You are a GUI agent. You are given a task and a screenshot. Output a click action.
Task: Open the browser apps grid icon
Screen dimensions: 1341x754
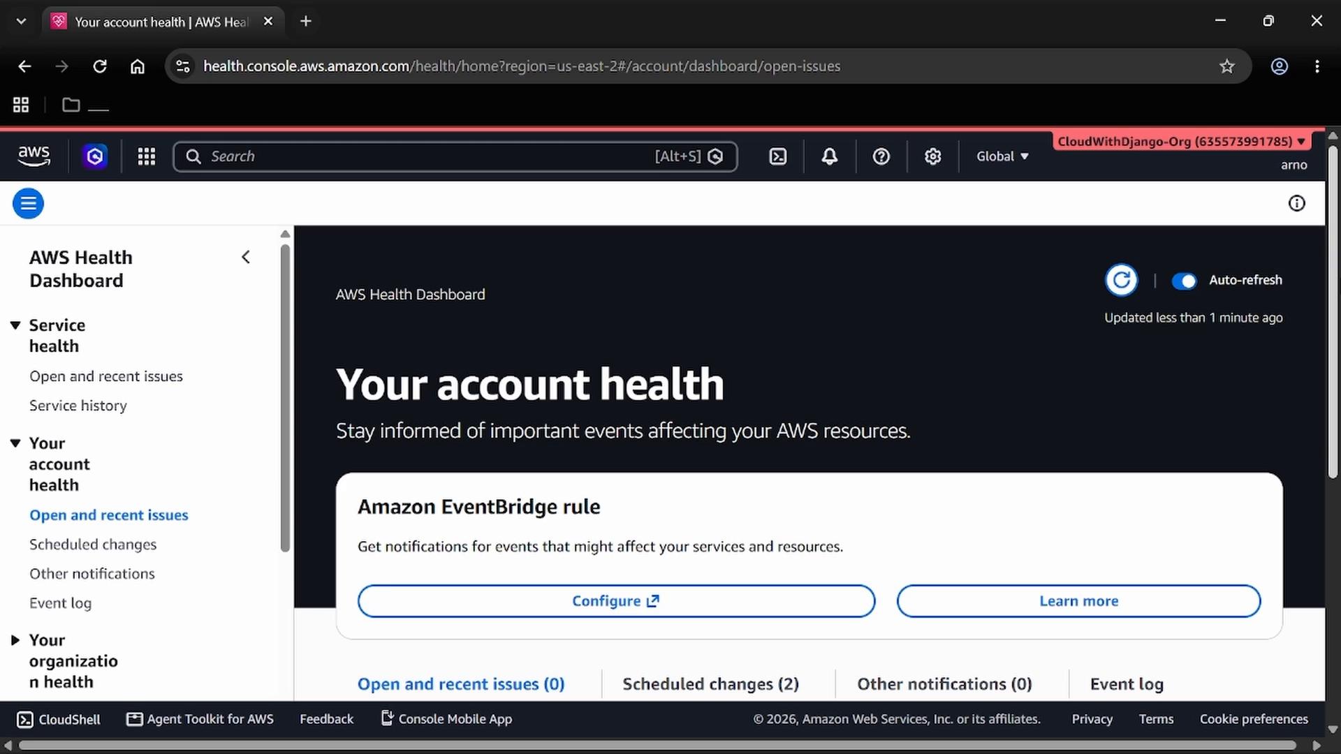point(21,105)
